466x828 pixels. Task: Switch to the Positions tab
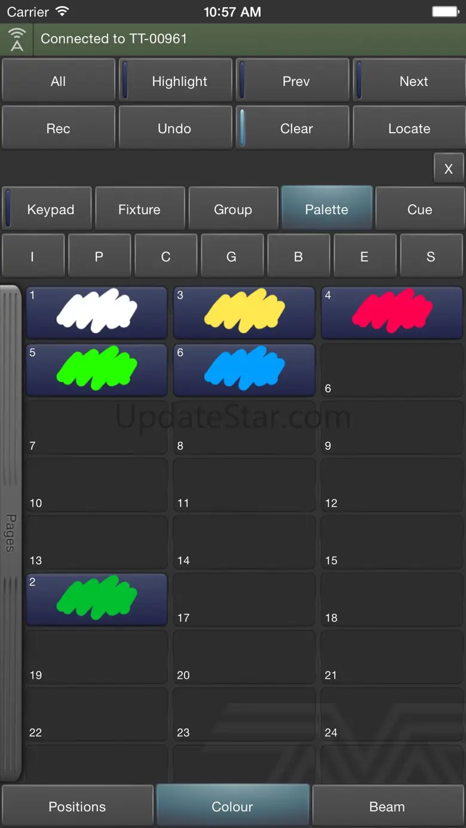click(77, 807)
